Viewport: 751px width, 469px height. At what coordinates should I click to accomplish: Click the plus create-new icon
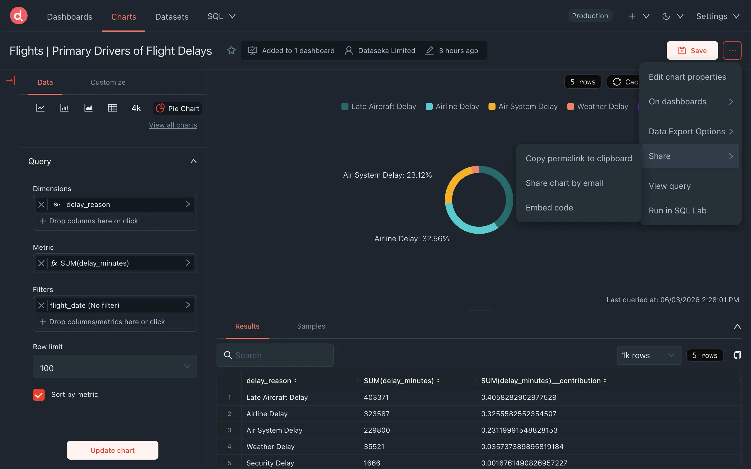coord(632,16)
